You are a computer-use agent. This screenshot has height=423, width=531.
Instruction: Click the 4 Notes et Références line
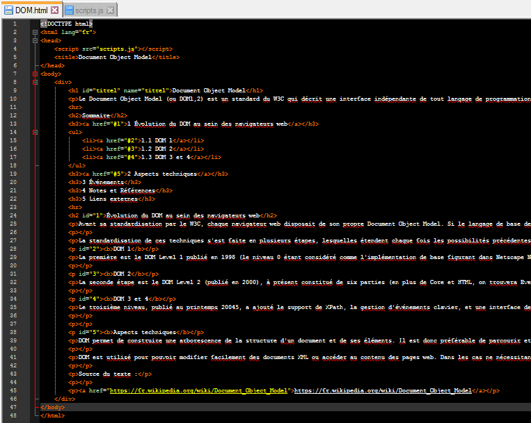(x=120, y=190)
